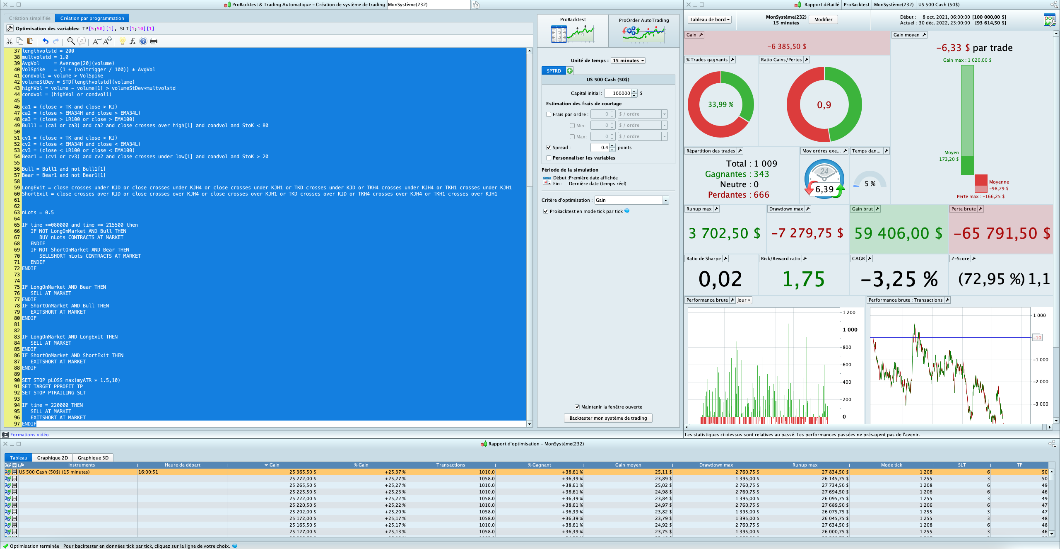Click Backtester mon système de trading
The width and height of the screenshot is (1060, 549).
(x=608, y=418)
